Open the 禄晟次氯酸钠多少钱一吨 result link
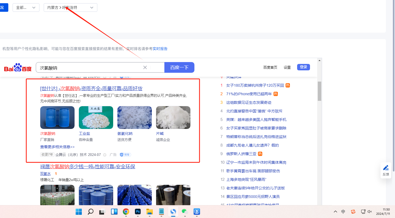The height and width of the screenshot is (218, 395). pyautogui.click(x=88, y=167)
